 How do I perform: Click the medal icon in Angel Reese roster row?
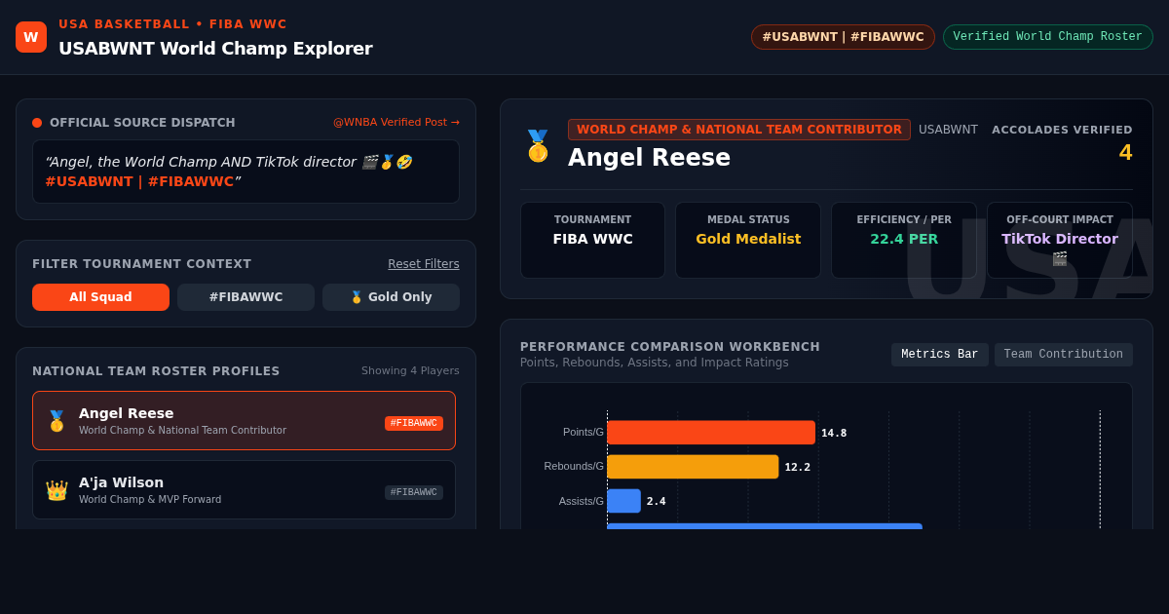(x=57, y=421)
